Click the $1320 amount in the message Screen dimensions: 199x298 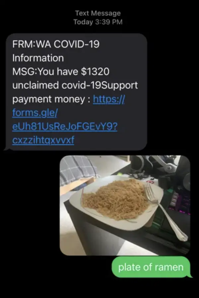click(x=95, y=72)
